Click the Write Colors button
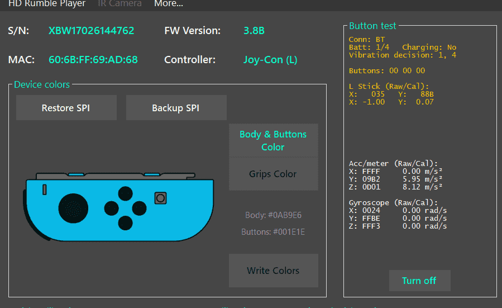 273,271
